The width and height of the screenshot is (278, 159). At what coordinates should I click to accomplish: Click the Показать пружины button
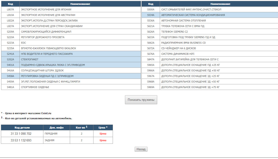[141, 100]
